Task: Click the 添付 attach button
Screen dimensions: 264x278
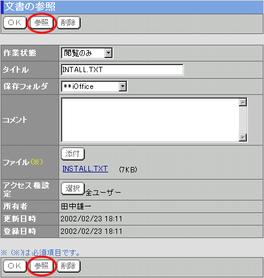Action: 73,154
